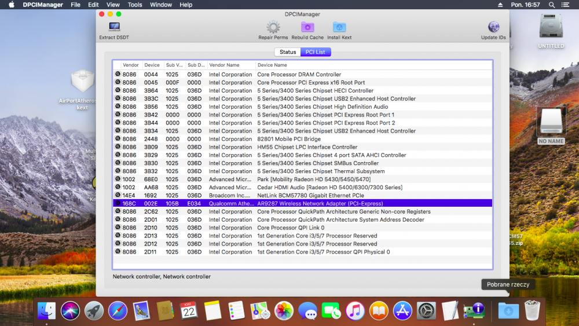Select the Cedar HDMI Audio row

click(x=302, y=187)
